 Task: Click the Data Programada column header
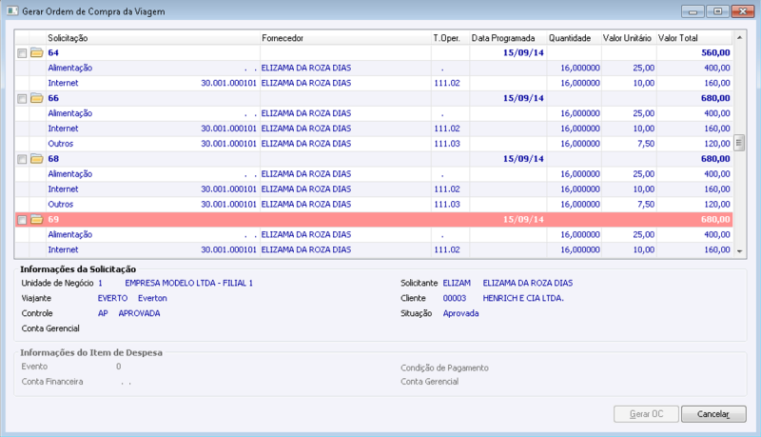click(508, 38)
